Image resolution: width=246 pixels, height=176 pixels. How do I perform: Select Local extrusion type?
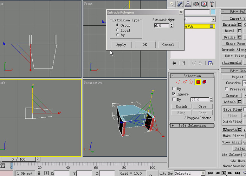click(x=117, y=30)
